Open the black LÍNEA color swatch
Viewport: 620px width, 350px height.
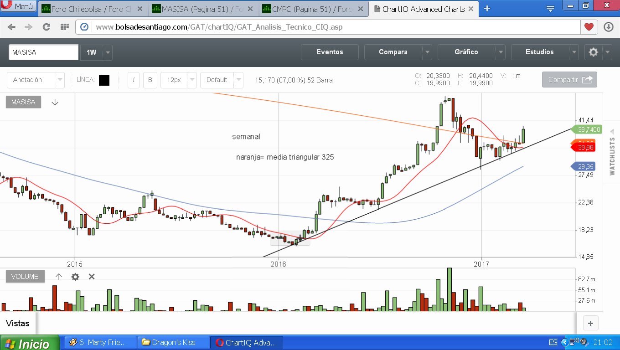tap(104, 80)
